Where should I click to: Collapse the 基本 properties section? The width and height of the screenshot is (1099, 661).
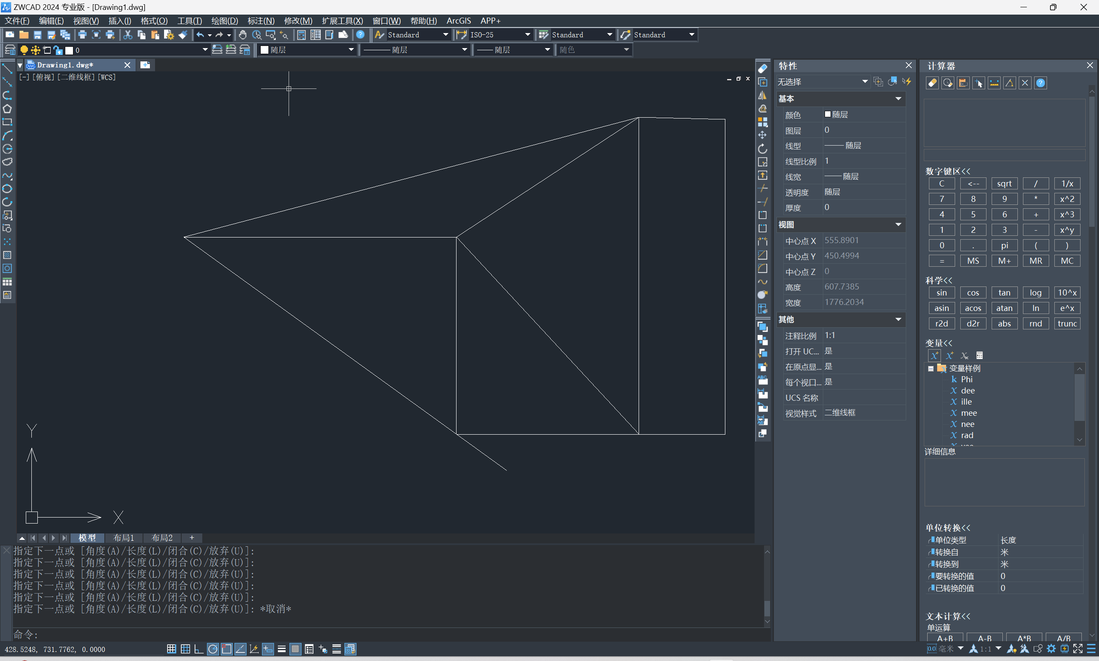click(898, 99)
